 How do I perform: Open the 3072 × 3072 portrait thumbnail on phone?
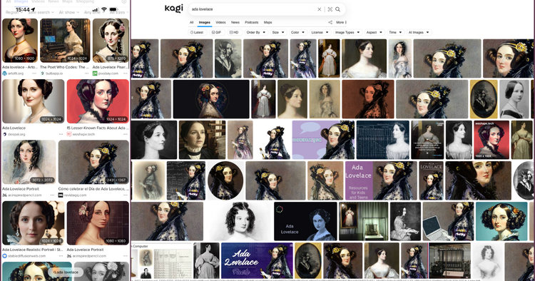coord(29,163)
